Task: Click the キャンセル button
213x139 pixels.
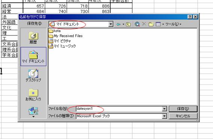Action: 183,116
